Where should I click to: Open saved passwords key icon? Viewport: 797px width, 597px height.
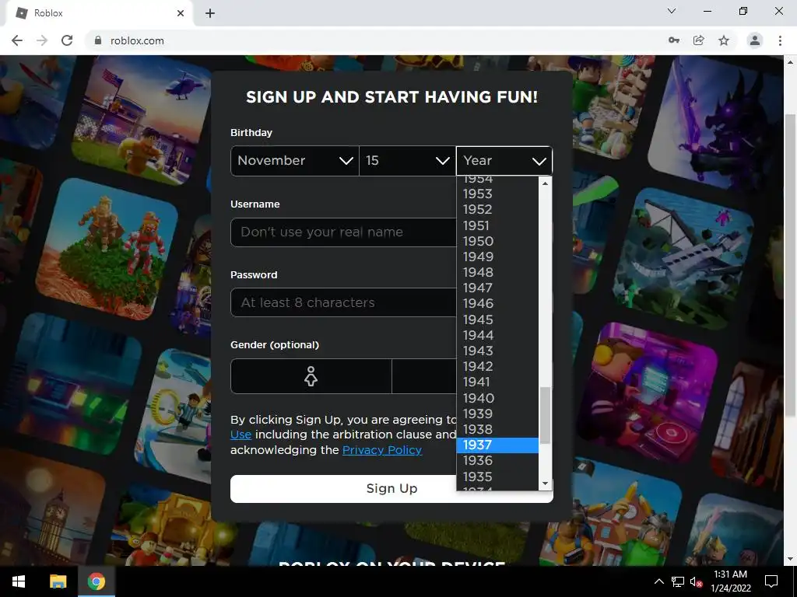coord(674,40)
